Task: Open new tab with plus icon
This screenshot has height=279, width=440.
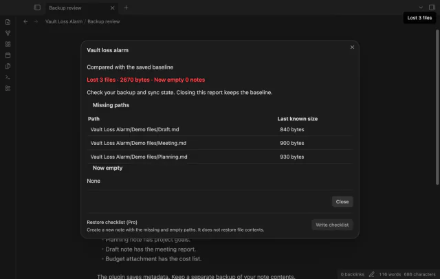Action: (x=126, y=8)
